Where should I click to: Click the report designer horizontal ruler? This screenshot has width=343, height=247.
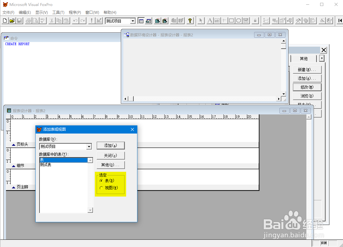point(135,117)
